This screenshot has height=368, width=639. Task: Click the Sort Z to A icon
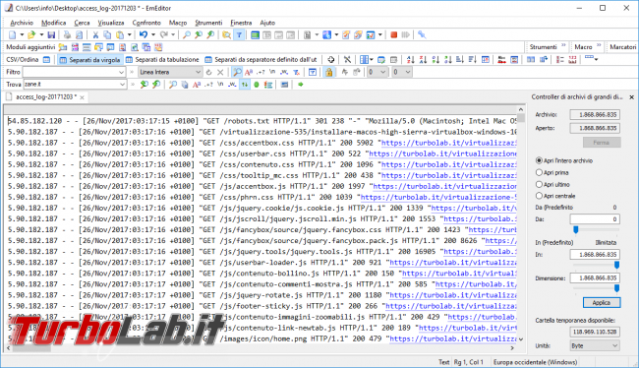423,60
